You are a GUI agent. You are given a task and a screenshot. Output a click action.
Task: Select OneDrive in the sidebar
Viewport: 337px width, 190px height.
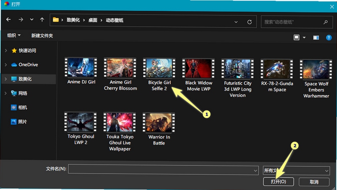(x=28, y=65)
